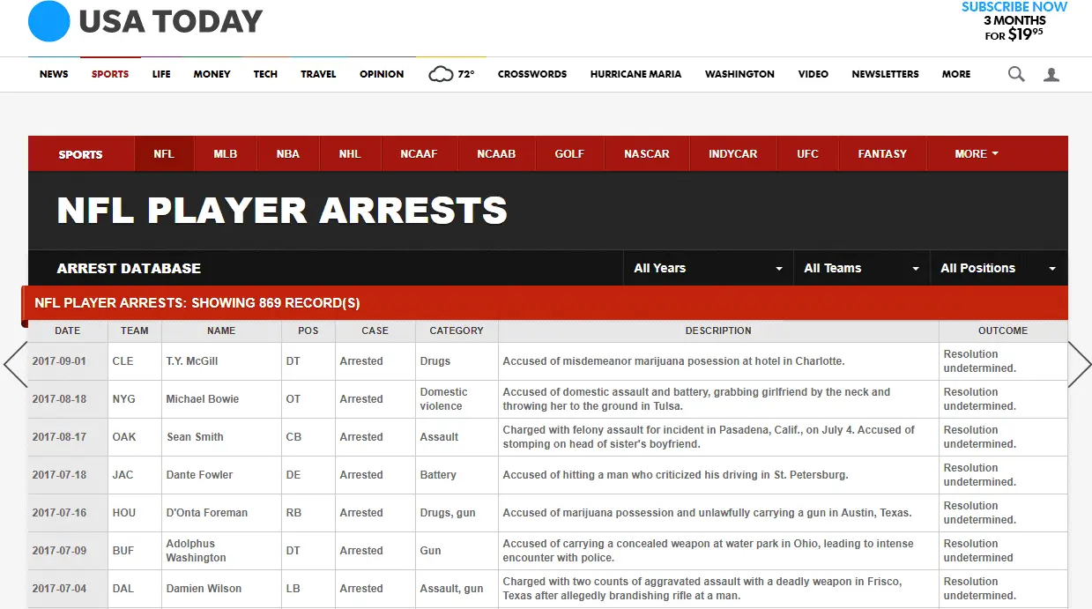Click player name Damien Wilson

click(204, 589)
